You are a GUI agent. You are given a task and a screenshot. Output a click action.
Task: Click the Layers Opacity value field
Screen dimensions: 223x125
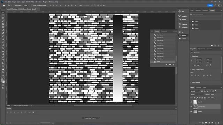(x=213, y=94)
